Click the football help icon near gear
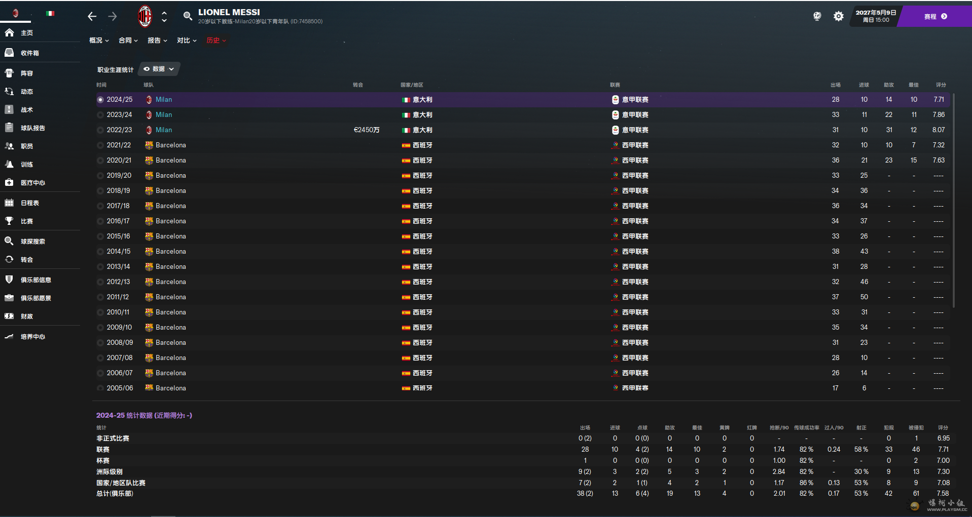Image resolution: width=972 pixels, height=517 pixels. tap(817, 16)
